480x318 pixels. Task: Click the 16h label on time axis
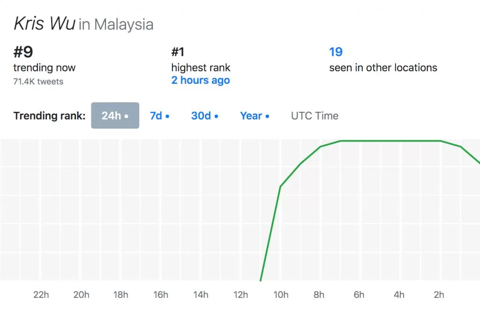[x=161, y=295]
